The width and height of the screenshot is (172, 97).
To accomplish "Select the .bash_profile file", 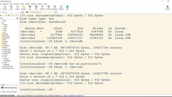I will click(6, 53).
